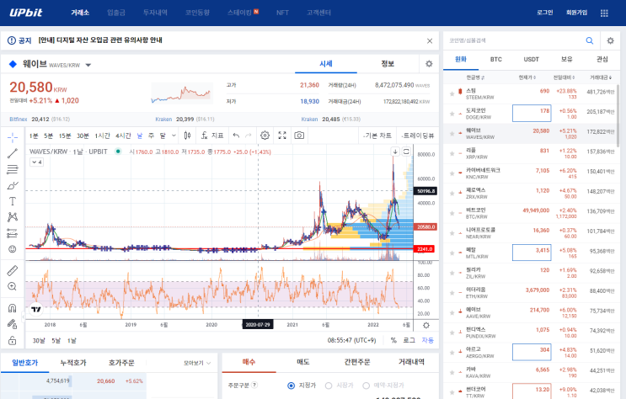
Task: Switch to the 정보 tab
Action: tap(388, 64)
